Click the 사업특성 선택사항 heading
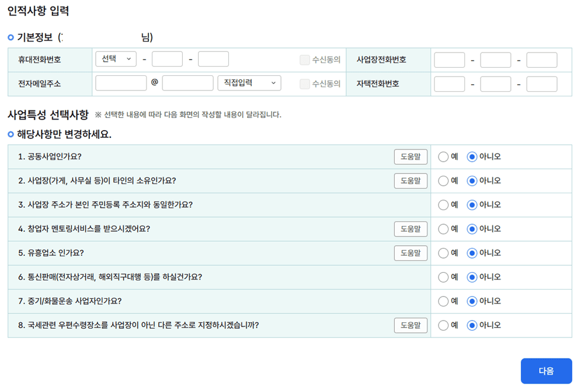Image resolution: width=584 pixels, height=390 pixels. coord(48,114)
